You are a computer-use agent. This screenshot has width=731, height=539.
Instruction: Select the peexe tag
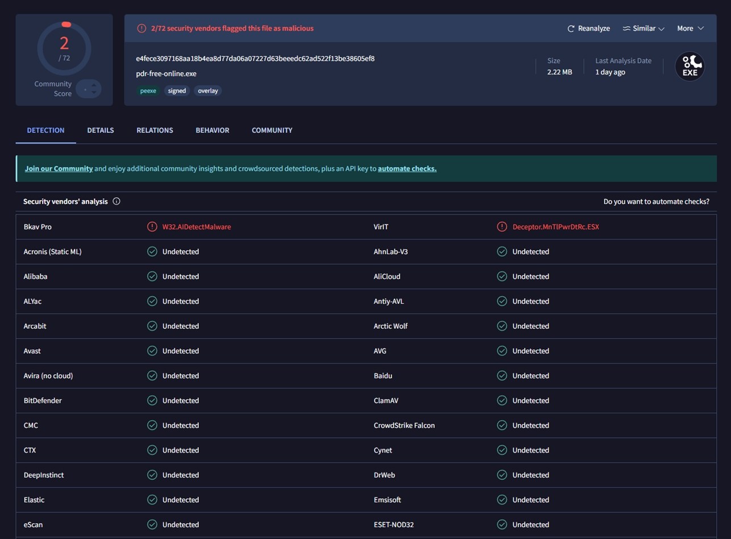148,90
